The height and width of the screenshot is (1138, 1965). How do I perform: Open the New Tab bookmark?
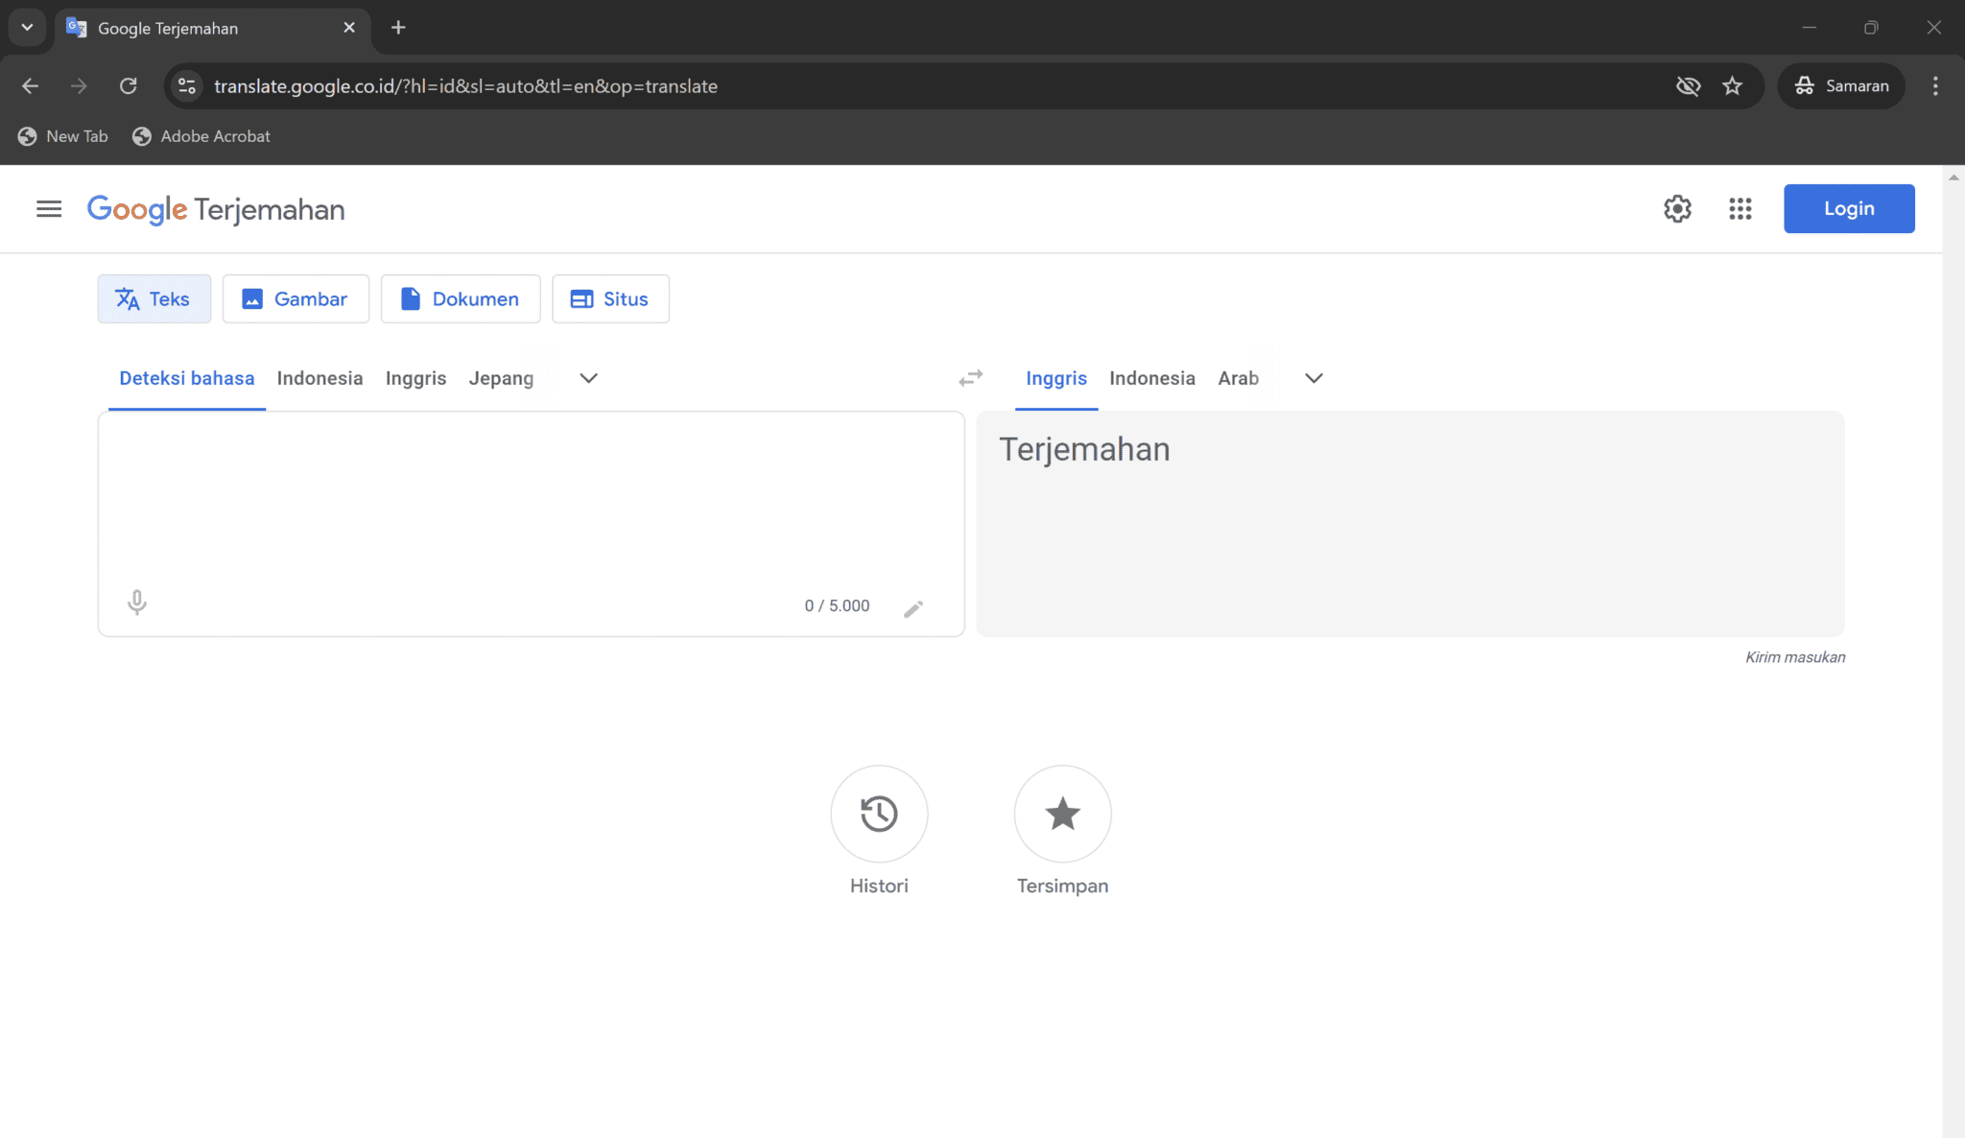coord(63,136)
